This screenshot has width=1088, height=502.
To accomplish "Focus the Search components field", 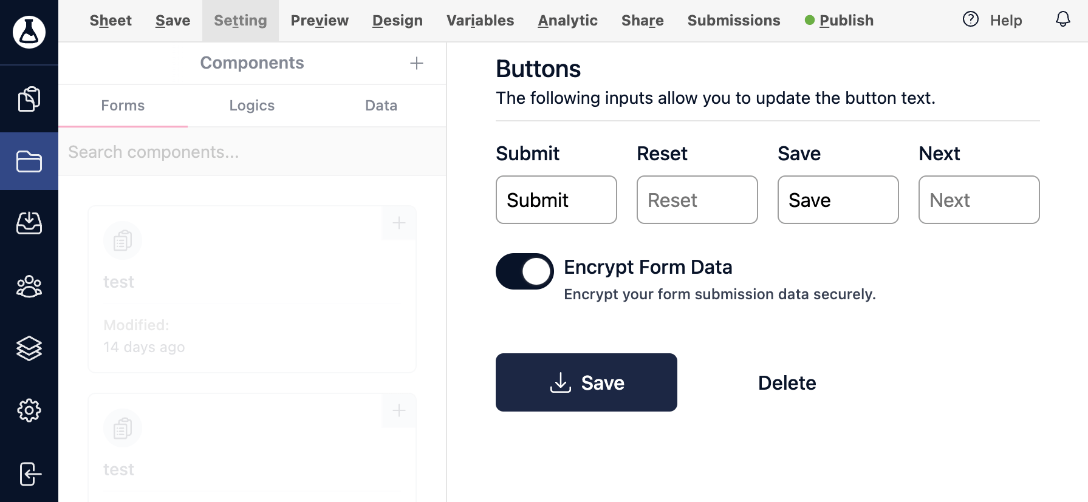I will (252, 152).
